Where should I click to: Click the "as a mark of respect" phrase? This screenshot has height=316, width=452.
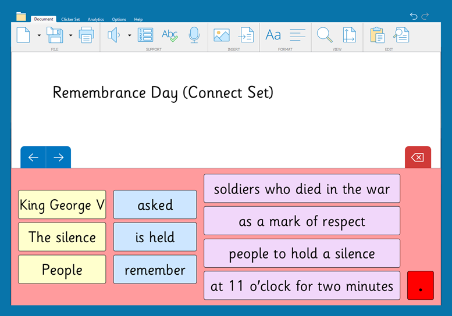pos(301,221)
